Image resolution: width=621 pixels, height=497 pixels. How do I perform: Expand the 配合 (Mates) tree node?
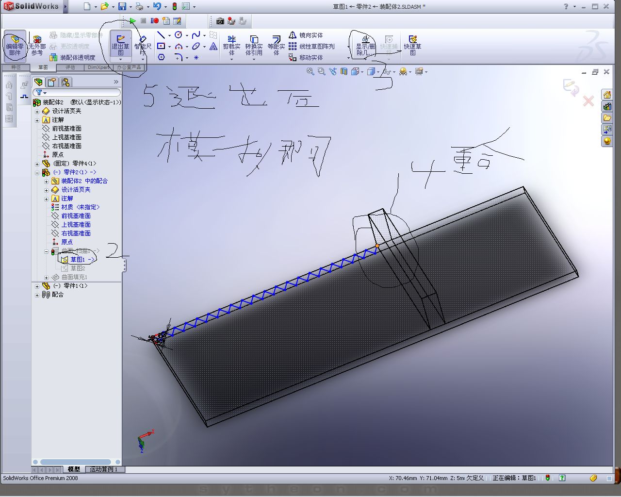tap(37, 295)
